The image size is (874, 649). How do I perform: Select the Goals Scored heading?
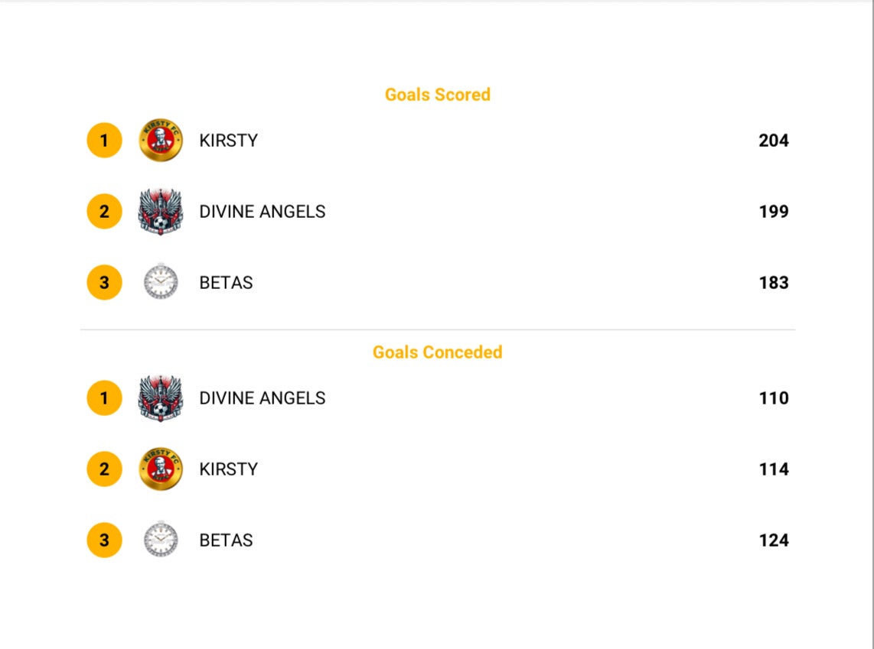pyautogui.click(x=438, y=95)
